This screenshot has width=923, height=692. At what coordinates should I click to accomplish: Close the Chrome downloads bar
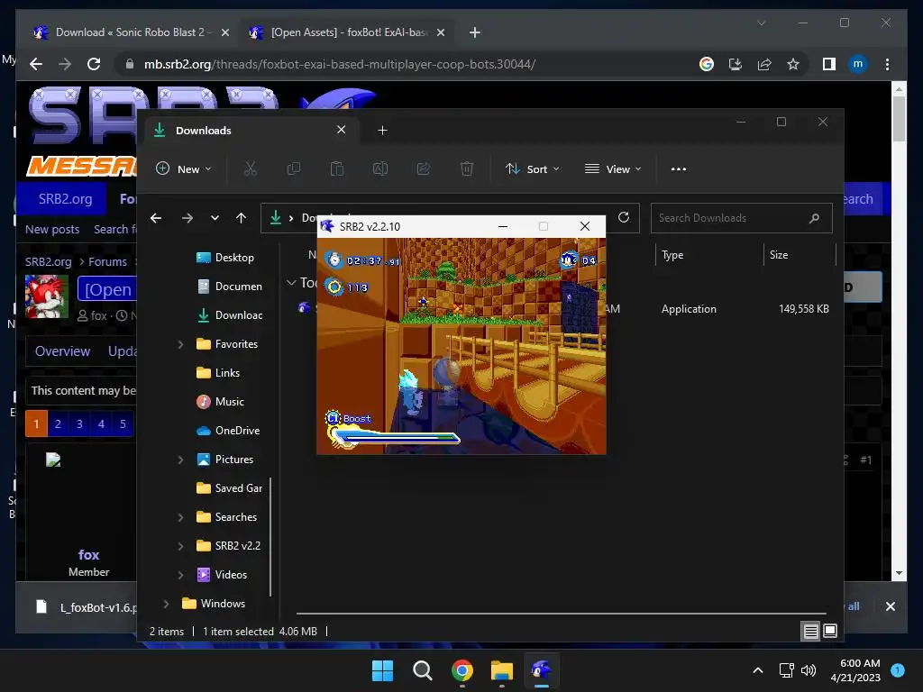click(x=890, y=606)
